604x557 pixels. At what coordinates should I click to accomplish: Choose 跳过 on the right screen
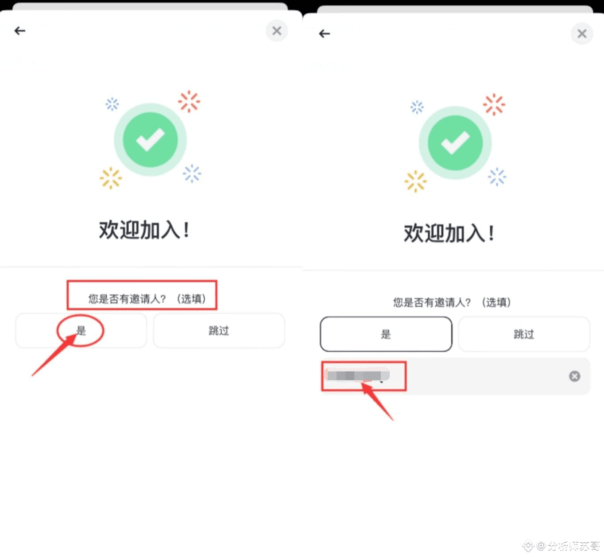point(524,334)
